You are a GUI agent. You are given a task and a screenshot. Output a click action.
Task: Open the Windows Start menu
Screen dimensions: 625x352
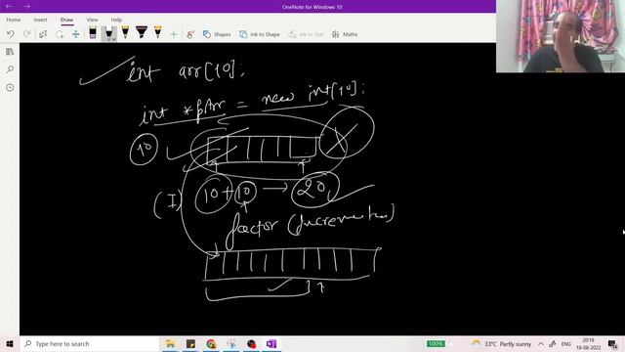point(10,343)
